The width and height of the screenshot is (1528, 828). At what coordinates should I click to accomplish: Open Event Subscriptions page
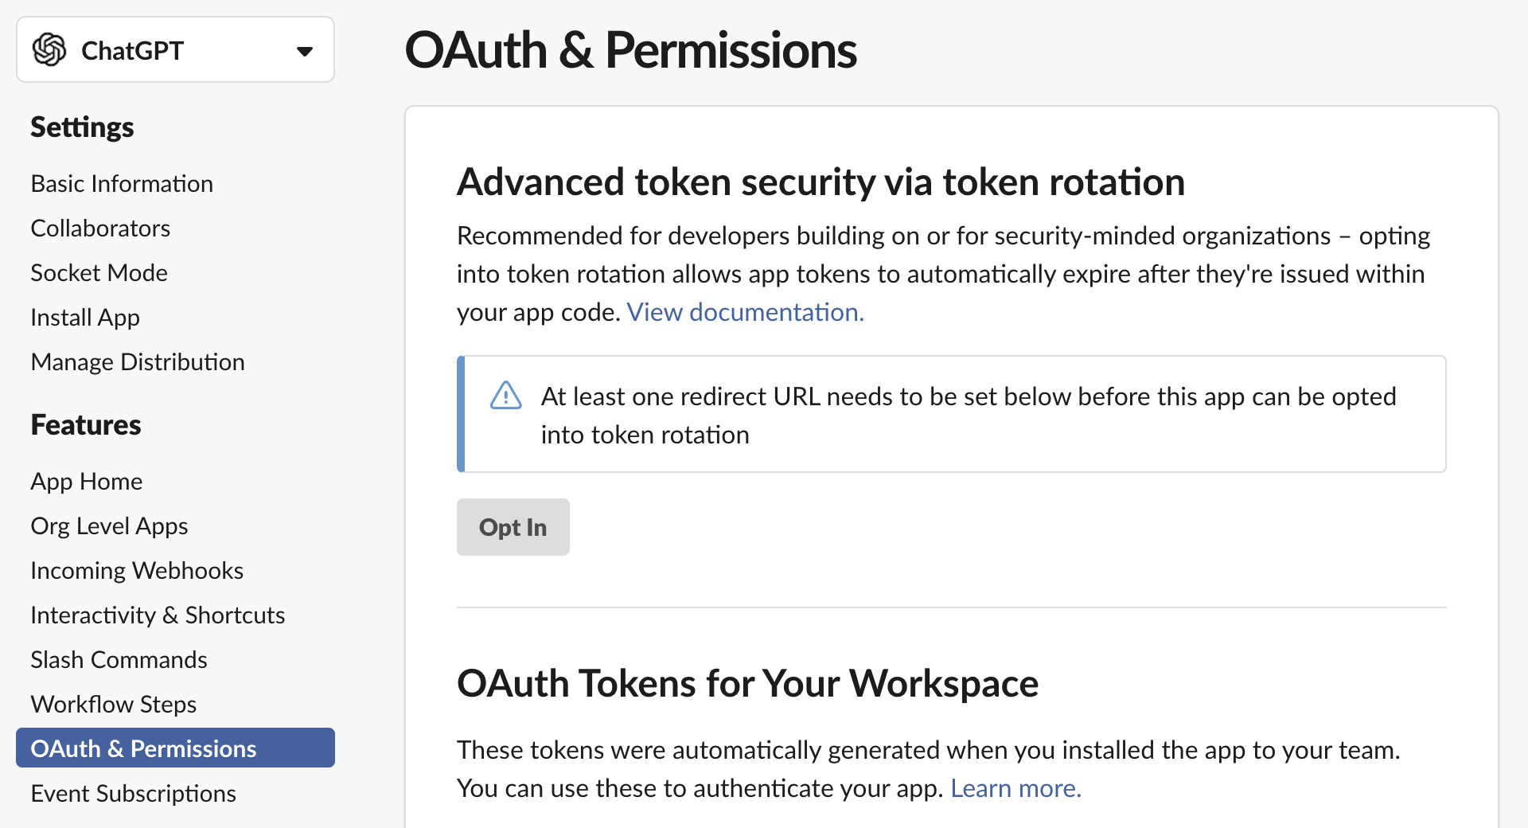coord(133,794)
